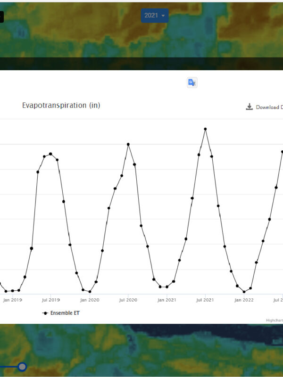
Task: Click the last data point at right edge
Action: (282, 152)
